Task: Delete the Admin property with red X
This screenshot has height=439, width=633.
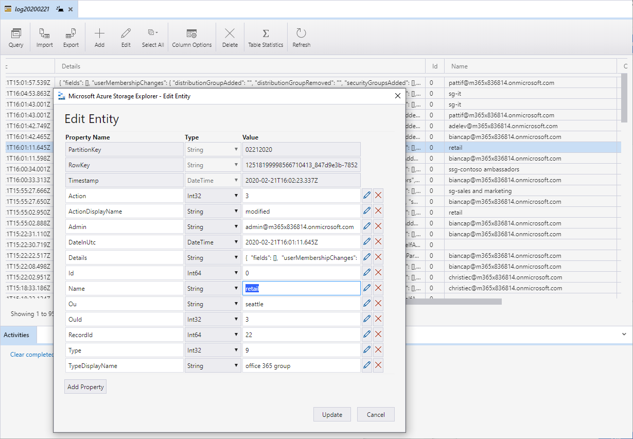Action: click(378, 226)
